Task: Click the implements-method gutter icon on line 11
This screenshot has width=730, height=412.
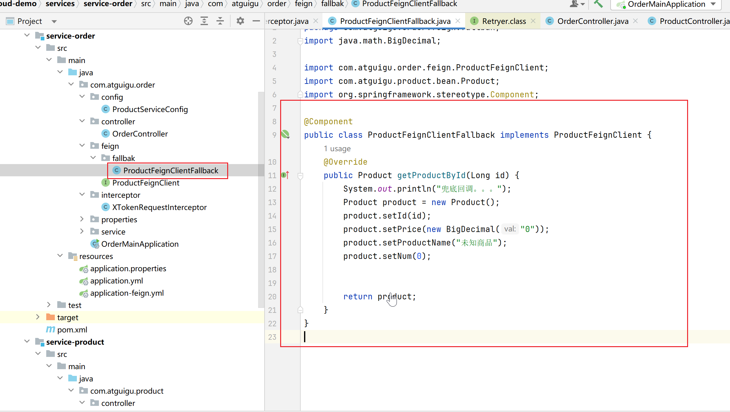Action: 285,175
